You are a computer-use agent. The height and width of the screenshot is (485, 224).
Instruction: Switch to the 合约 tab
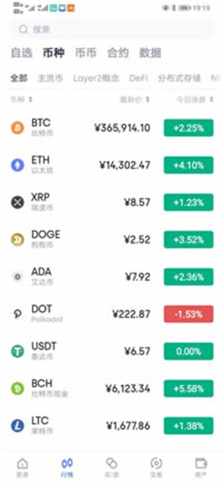coord(118,53)
